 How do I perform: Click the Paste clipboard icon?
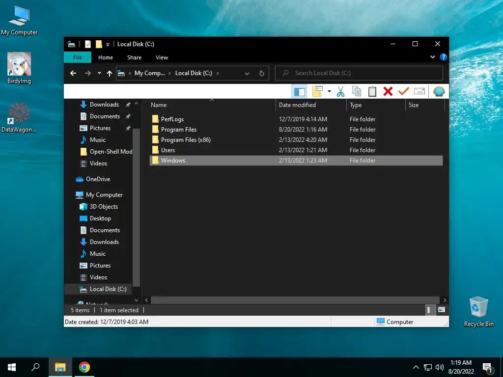pos(372,92)
